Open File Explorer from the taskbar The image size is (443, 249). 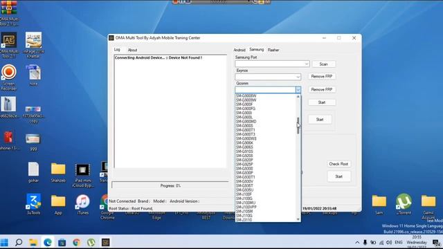(x=33, y=242)
